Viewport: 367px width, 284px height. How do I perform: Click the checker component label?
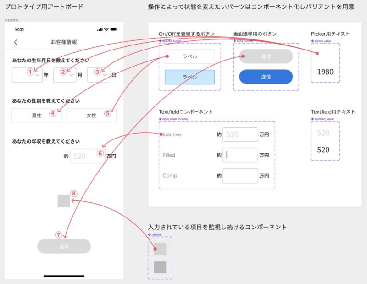click(155, 234)
